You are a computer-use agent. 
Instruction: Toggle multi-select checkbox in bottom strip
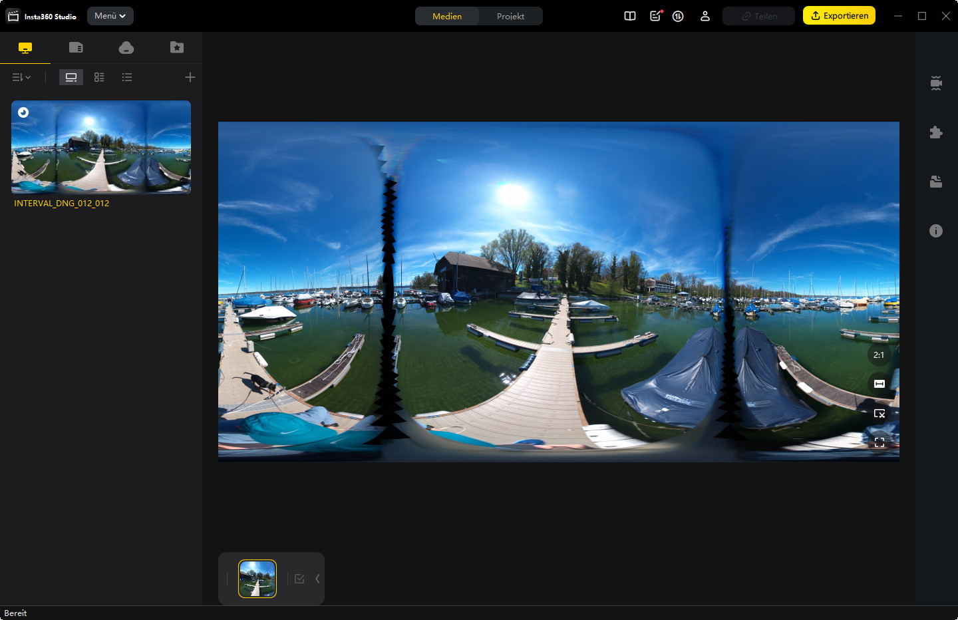coord(299,579)
